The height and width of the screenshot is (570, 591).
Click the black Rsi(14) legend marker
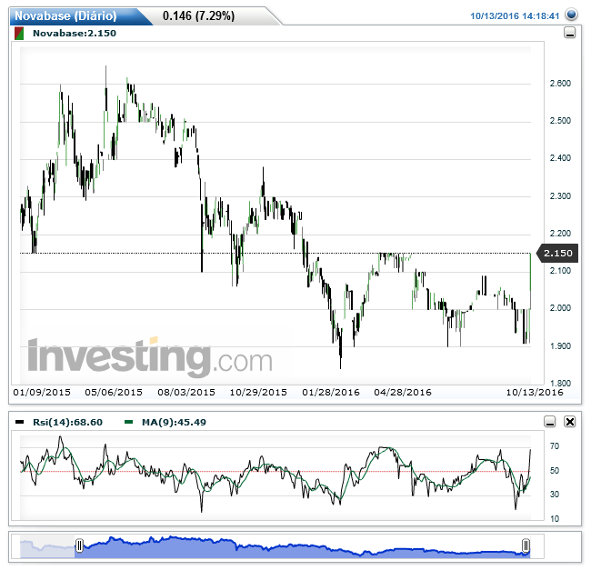[x=19, y=422]
